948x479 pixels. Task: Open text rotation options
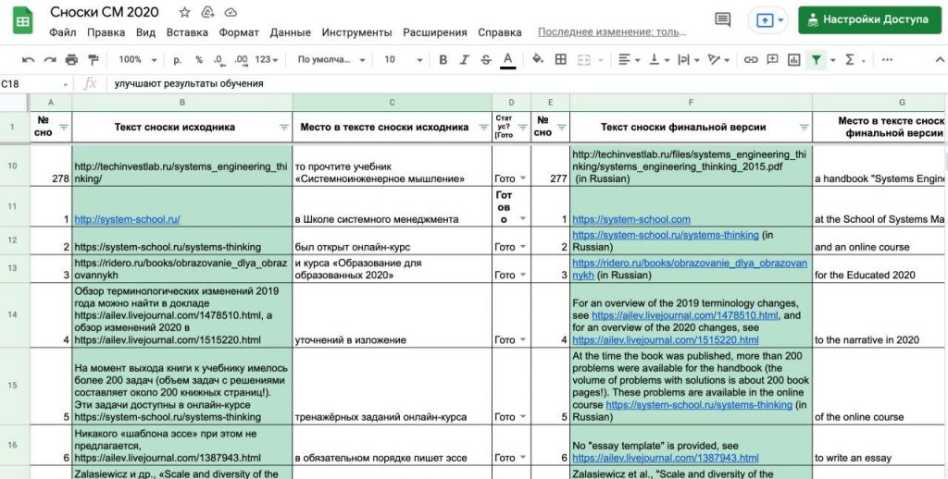718,60
